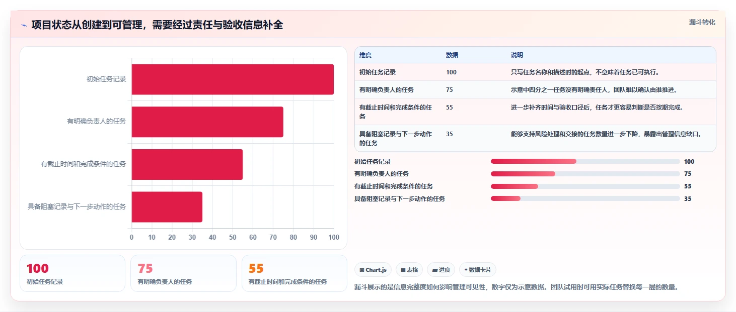Click table cell 具备阻塞记录与下一步动作的任务
This screenshot has width=736, height=312.
click(396, 138)
